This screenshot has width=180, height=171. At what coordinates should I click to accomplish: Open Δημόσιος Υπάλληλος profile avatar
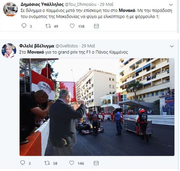pyautogui.click(x=10, y=9)
